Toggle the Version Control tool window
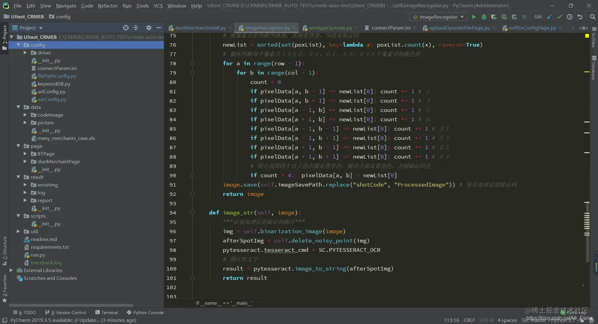Screen dimensions: 598x324 pos(65,313)
